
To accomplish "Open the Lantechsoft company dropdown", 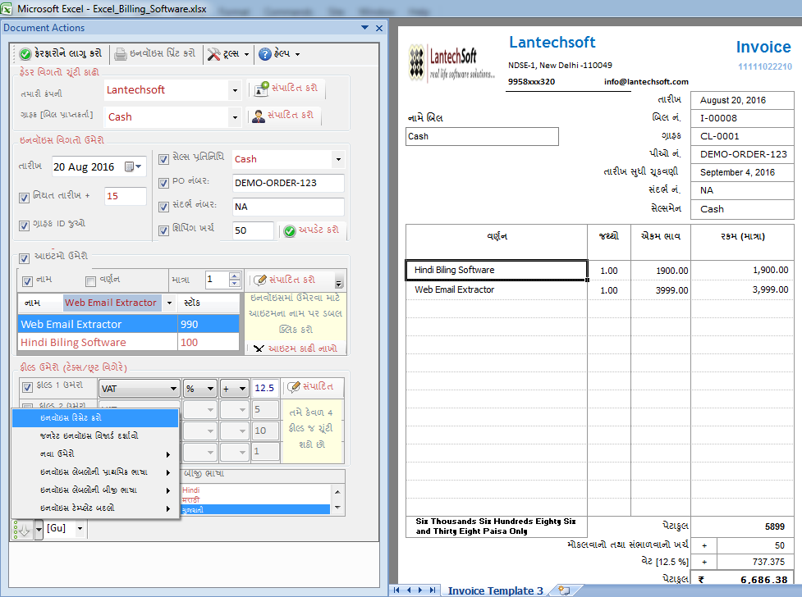I will tap(235, 90).
